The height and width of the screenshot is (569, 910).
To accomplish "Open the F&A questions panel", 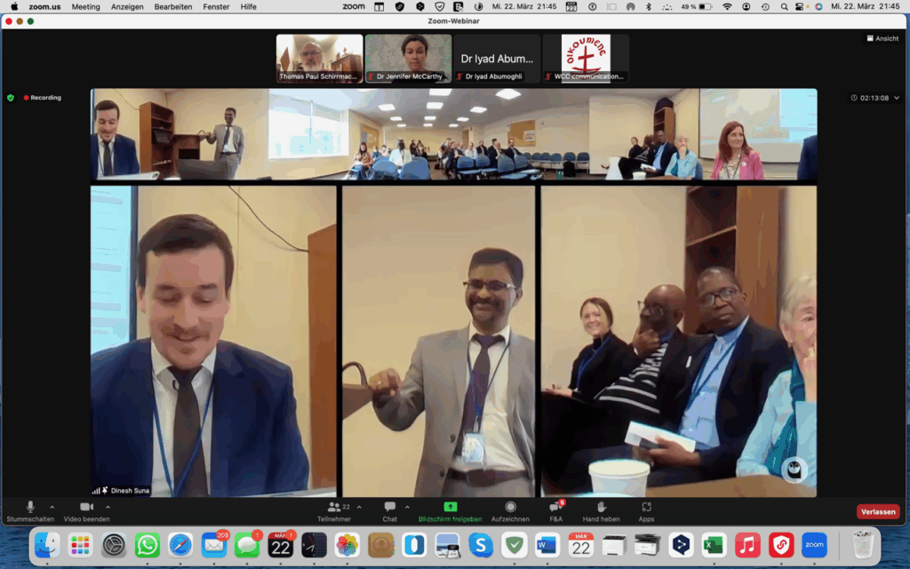I will (556, 511).
